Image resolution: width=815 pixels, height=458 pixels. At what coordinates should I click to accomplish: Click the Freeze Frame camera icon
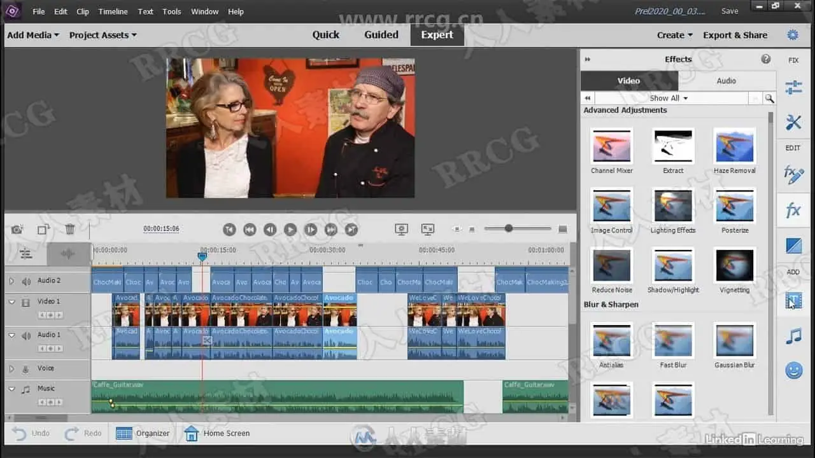[17, 230]
